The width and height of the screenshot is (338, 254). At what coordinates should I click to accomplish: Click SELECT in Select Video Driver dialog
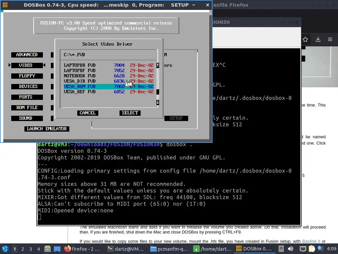pyautogui.click(x=130, y=113)
